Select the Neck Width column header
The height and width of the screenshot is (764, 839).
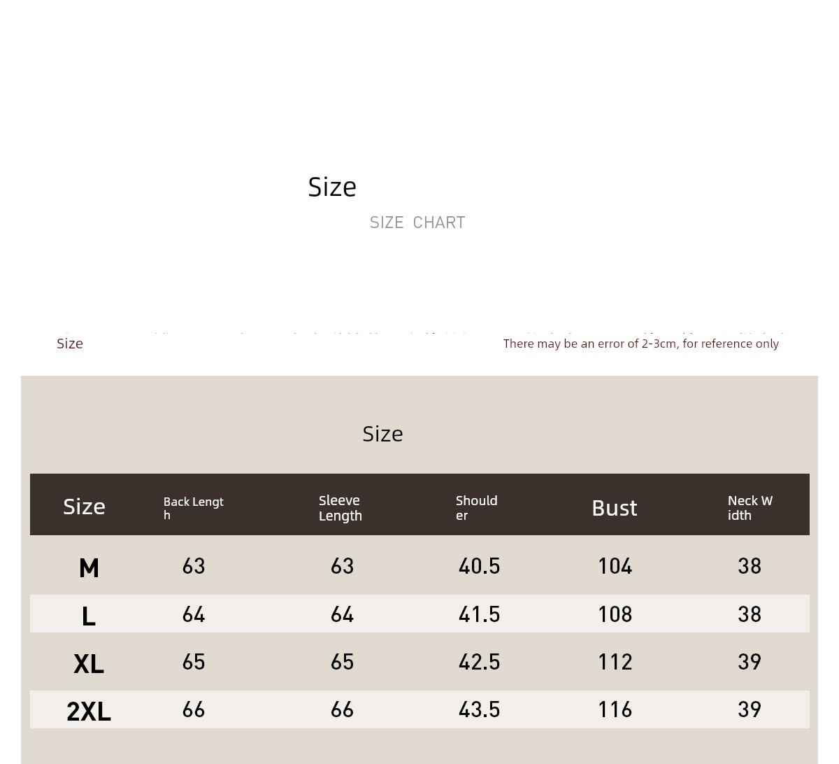(750, 508)
